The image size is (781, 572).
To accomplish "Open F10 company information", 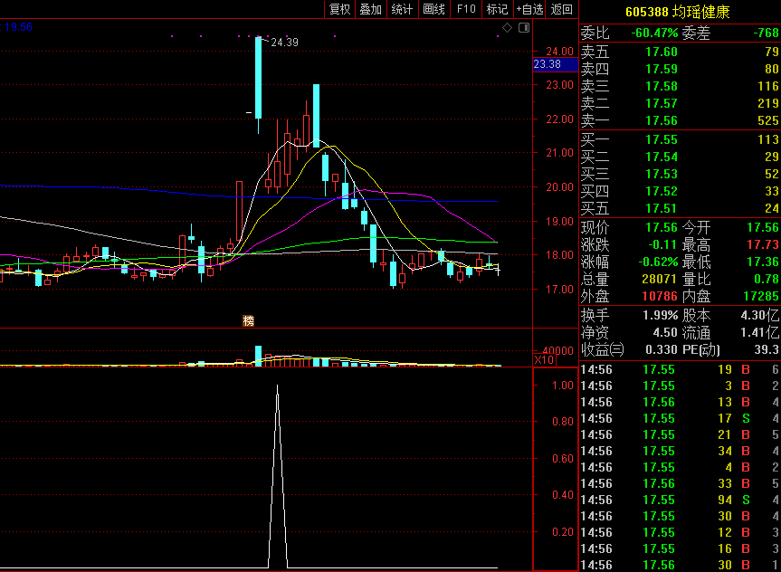I will pyautogui.click(x=466, y=9).
